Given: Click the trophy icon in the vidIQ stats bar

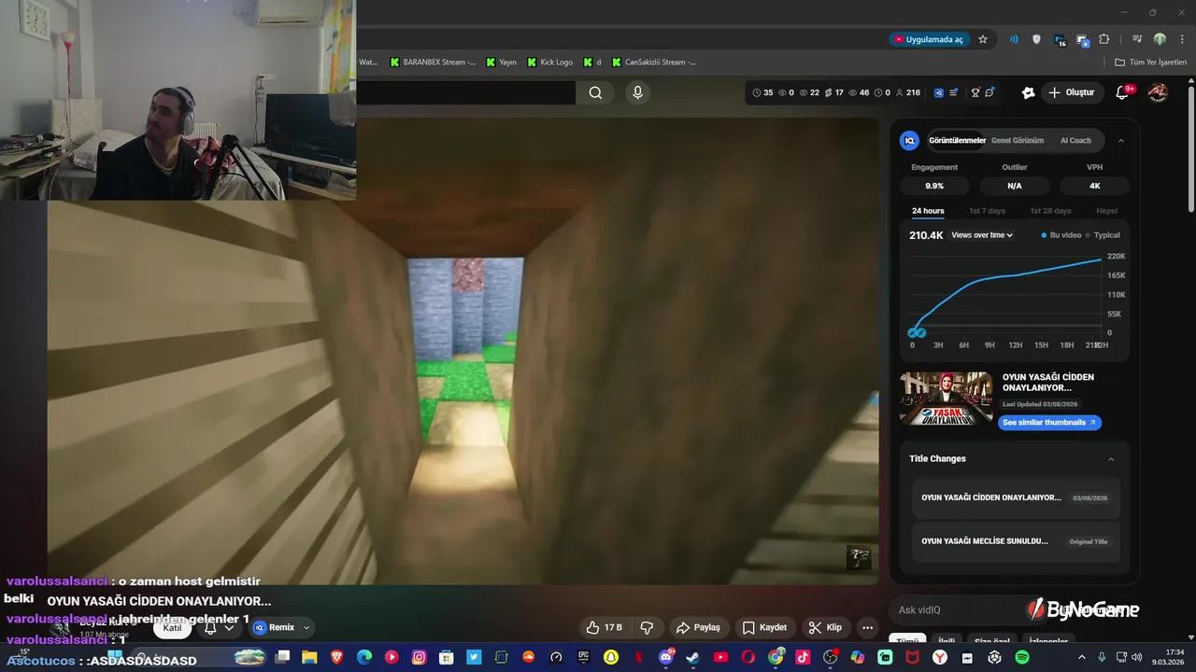Looking at the screenshot, I should (975, 92).
